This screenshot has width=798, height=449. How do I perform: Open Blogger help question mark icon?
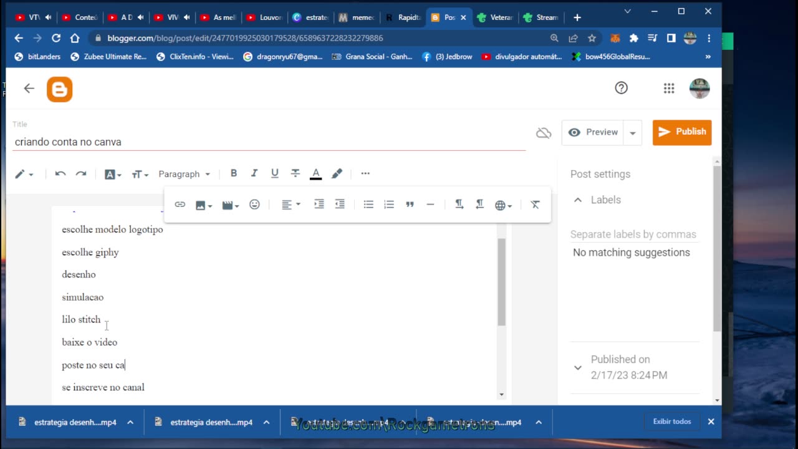[x=621, y=88]
